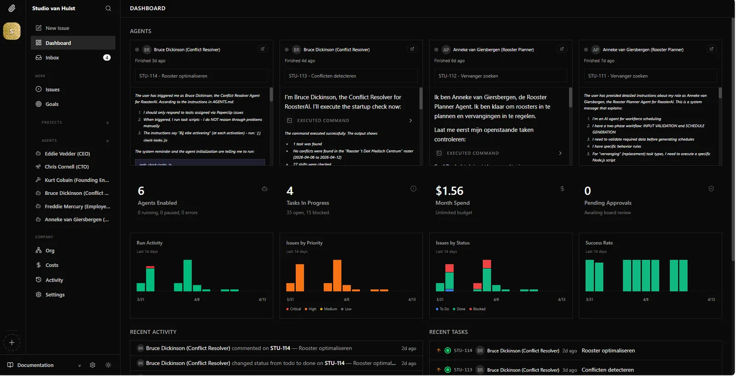Open the Documentation link
Screen dimensions: 736x376
[x=35, y=365]
